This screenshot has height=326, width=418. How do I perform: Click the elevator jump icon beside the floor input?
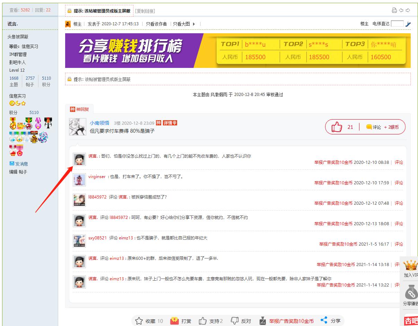[408, 24]
